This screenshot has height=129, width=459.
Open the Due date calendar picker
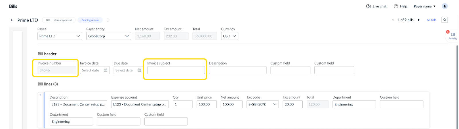[x=139, y=70]
